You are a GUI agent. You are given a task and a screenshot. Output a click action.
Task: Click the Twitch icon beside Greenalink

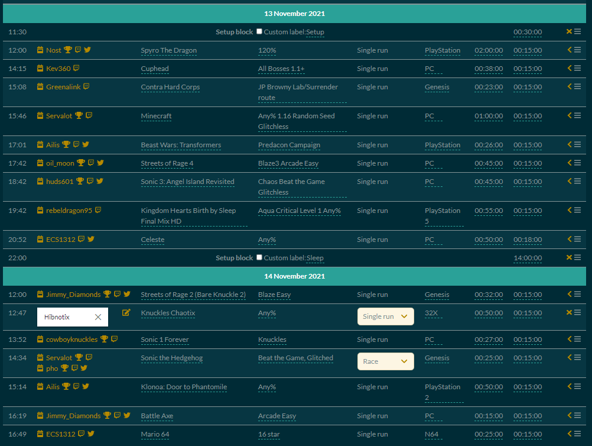86,86
